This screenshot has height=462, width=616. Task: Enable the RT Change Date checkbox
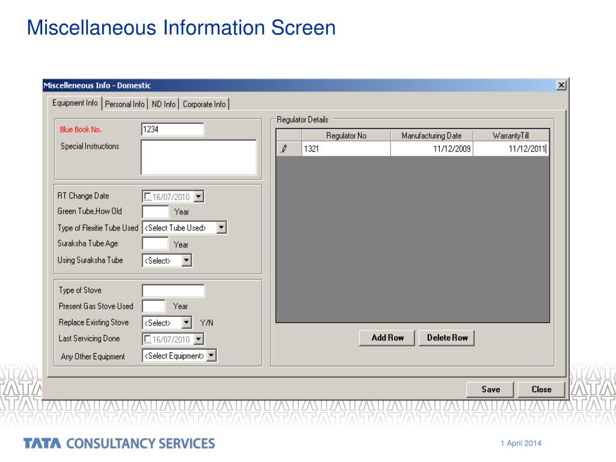click(x=147, y=197)
